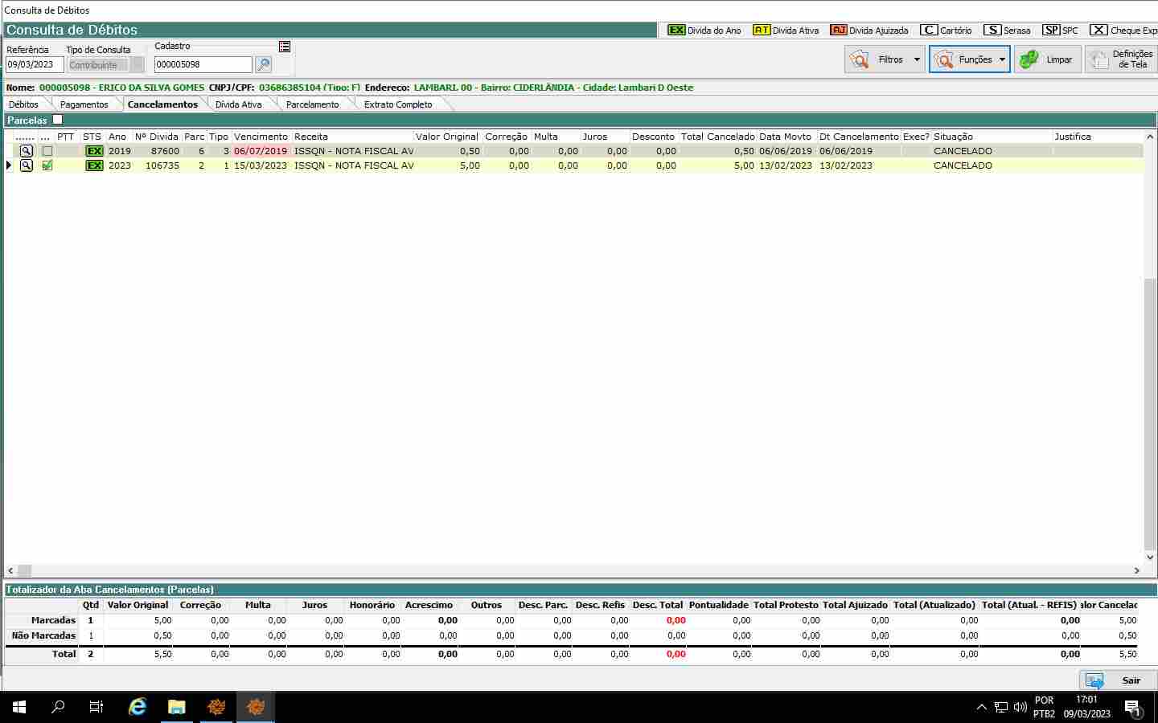Click the Referência date input field
Screen dimensions: 1158x723
click(x=34, y=65)
